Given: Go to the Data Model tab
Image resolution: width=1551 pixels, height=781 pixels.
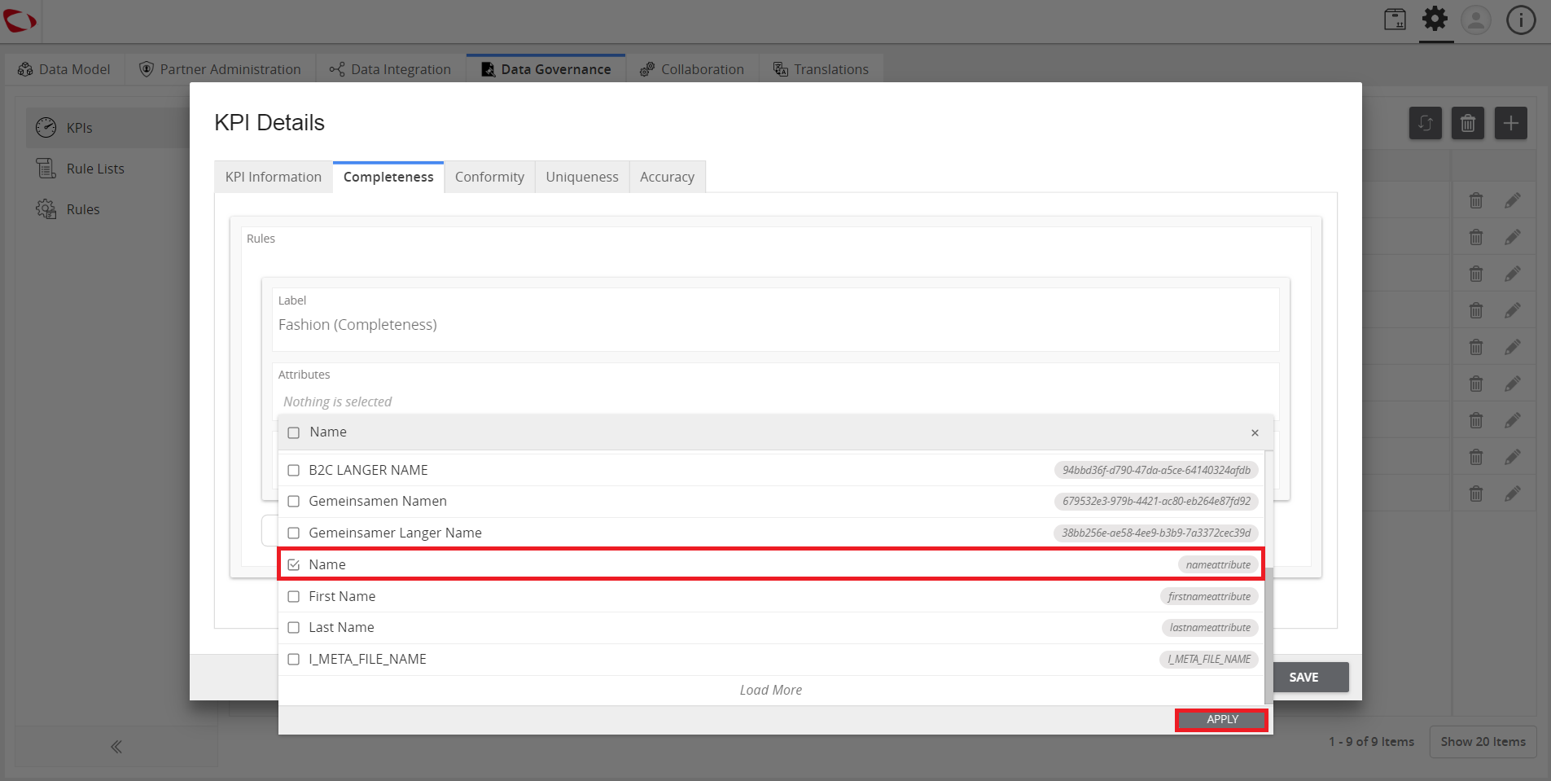Looking at the screenshot, I should coord(64,69).
